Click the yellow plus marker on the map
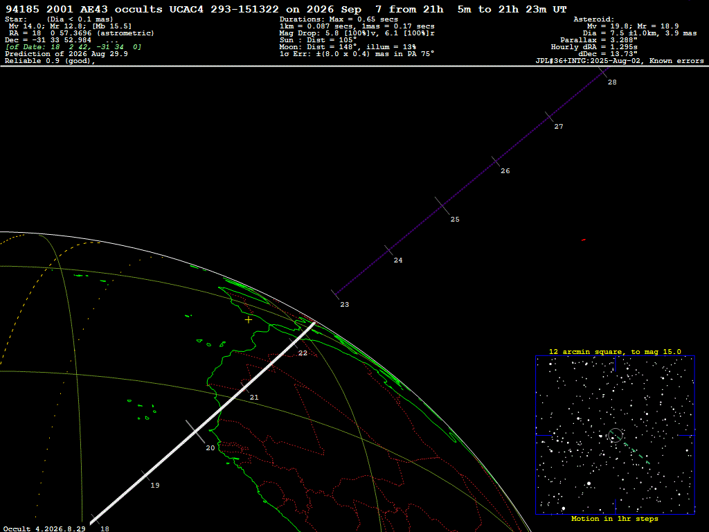The width and height of the screenshot is (709, 532). click(249, 320)
